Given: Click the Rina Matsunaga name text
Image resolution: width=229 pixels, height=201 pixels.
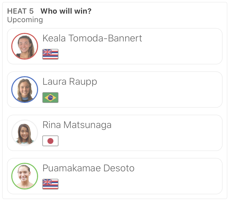Looking at the screenshot, I should 77,125.
